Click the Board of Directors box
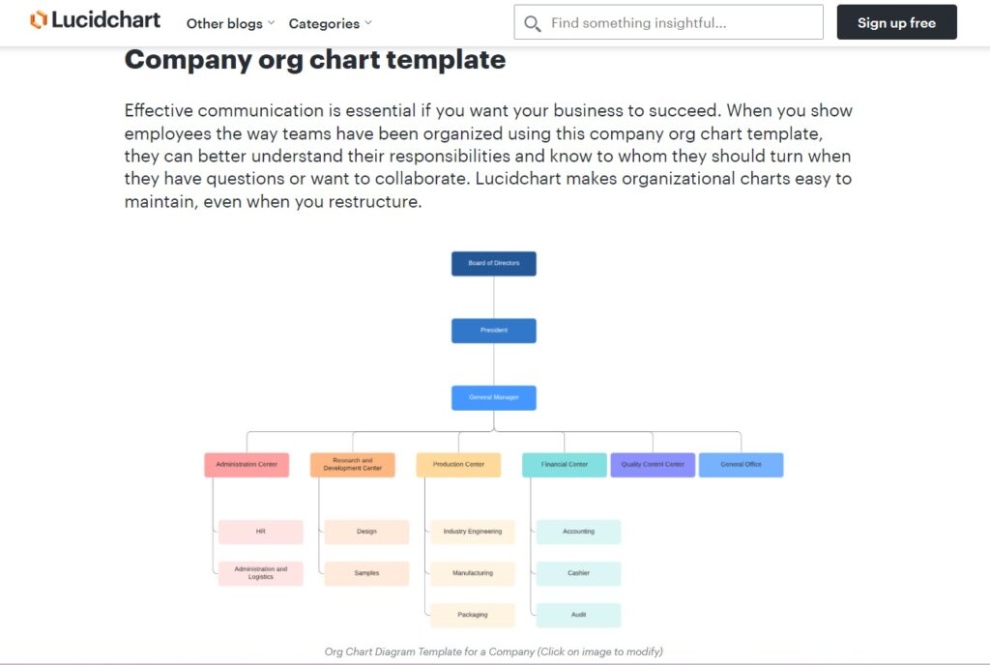 [x=494, y=264]
